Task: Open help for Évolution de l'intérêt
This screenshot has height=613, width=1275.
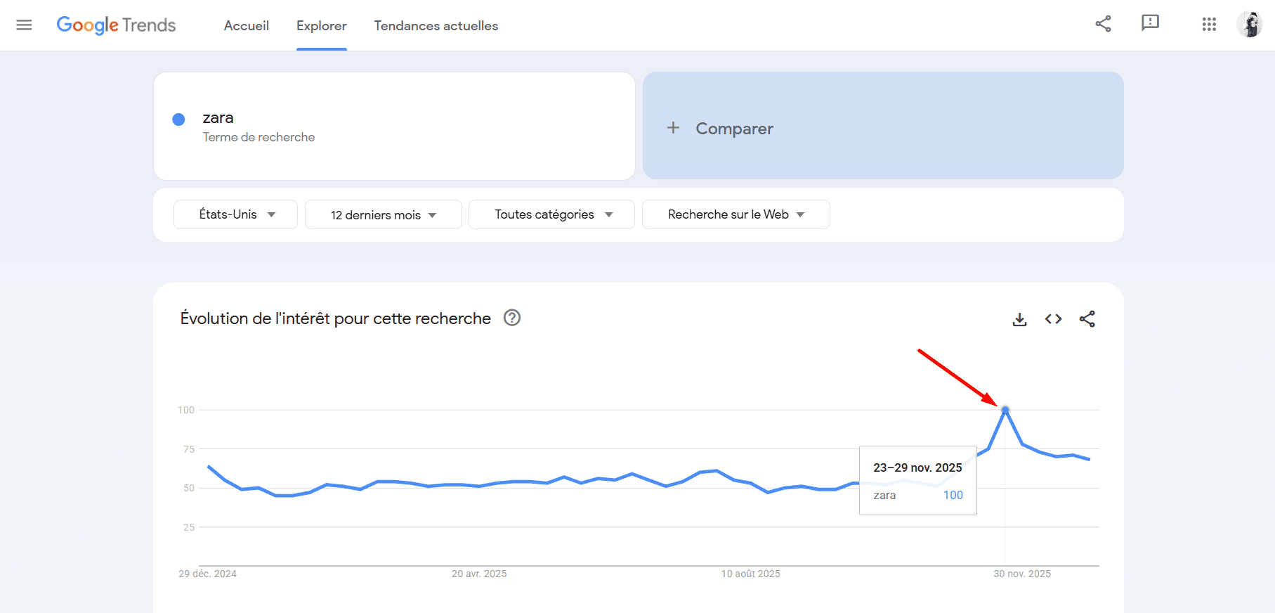Action: tap(512, 318)
